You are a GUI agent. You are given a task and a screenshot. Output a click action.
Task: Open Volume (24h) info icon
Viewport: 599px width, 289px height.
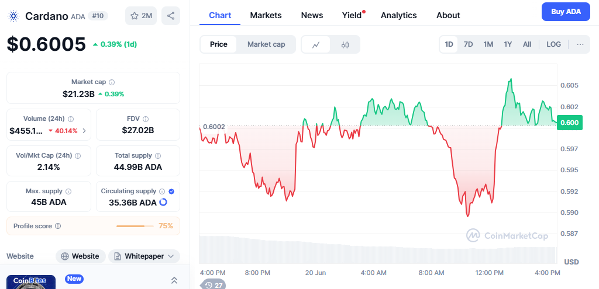click(71, 119)
